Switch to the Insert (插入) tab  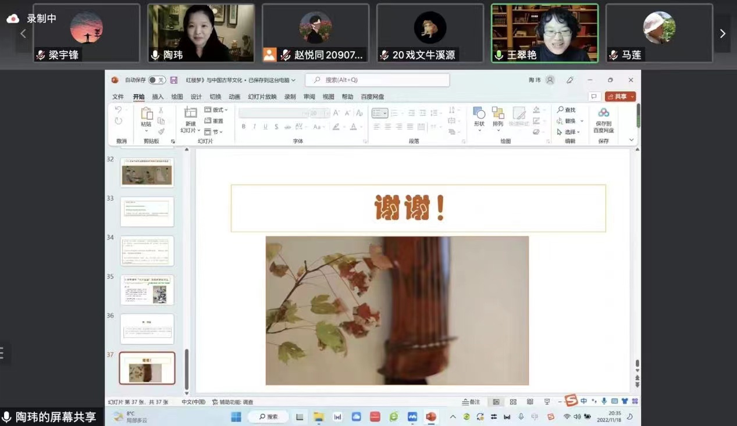[x=158, y=96]
